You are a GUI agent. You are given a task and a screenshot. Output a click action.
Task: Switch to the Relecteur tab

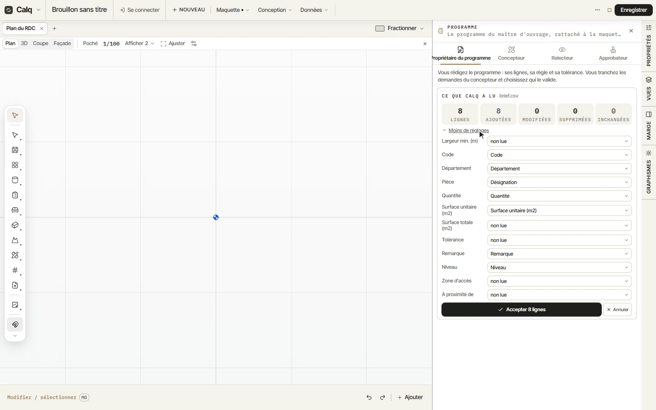click(563, 54)
